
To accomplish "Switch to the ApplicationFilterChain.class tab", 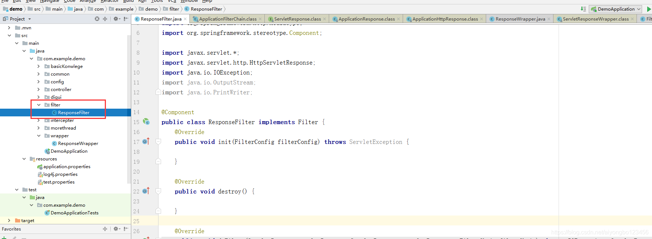I will [228, 19].
